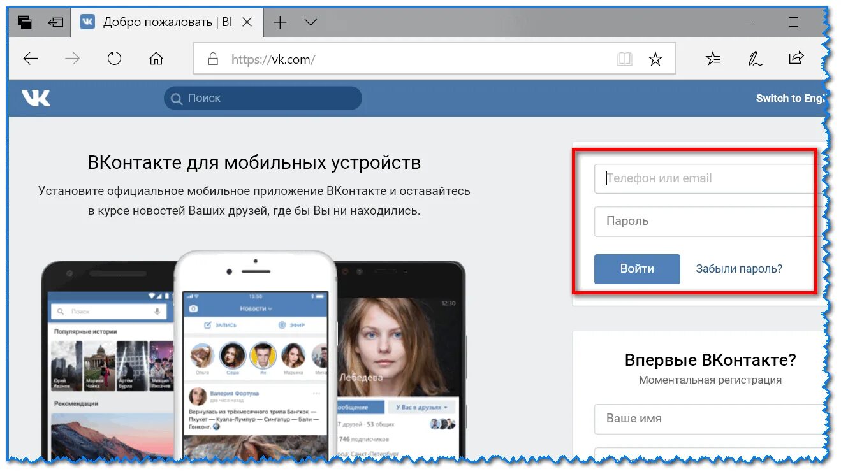Image resolution: width=841 pixels, height=474 pixels.
Task: Click Switch to English link
Action: (791, 98)
